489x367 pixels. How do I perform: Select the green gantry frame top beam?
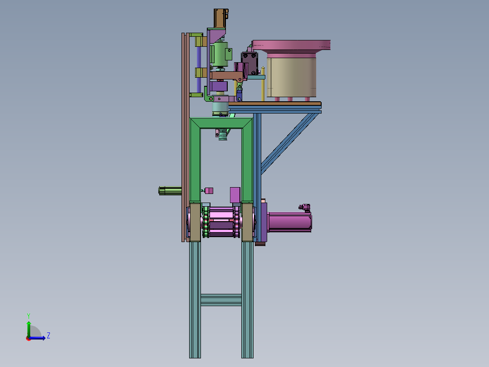pos(221,123)
